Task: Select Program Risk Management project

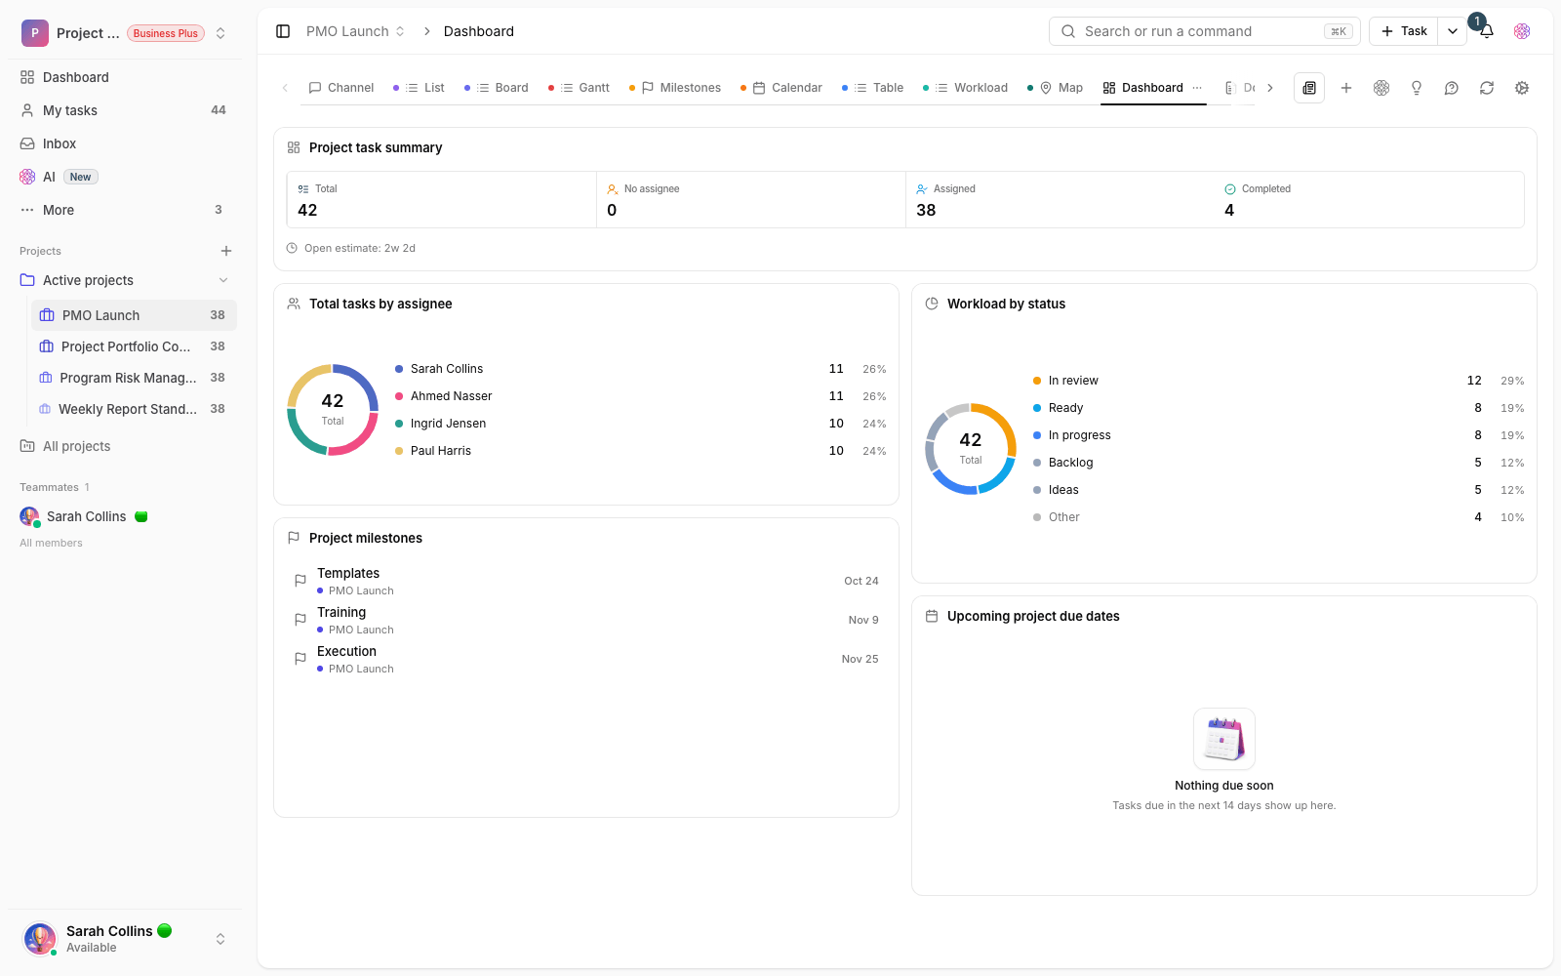Action: tap(134, 378)
